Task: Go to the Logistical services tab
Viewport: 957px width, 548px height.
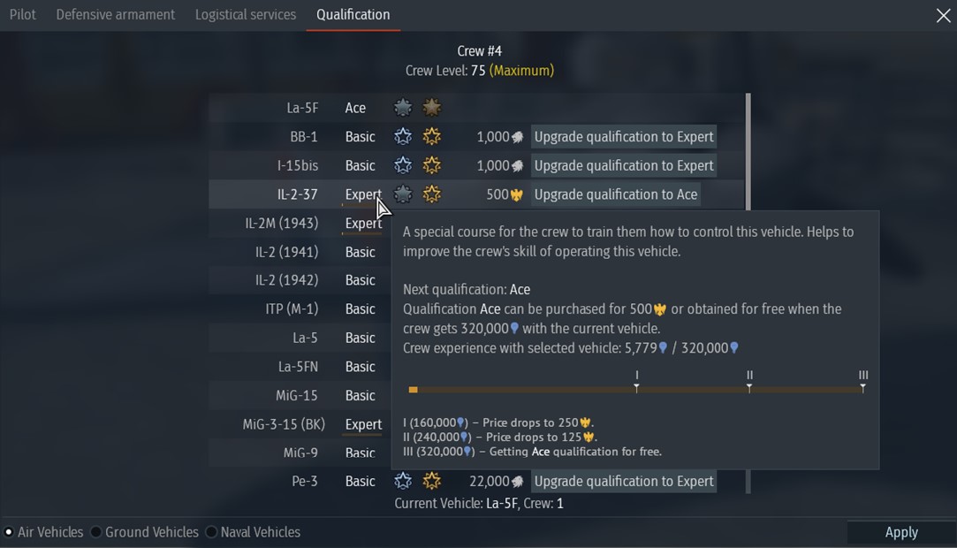Action: pos(246,15)
